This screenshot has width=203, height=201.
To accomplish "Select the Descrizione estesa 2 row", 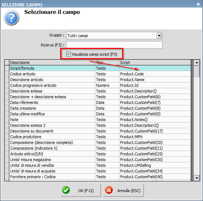I will (x=100, y=125).
